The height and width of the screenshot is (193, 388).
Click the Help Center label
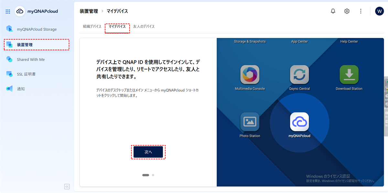click(x=349, y=41)
